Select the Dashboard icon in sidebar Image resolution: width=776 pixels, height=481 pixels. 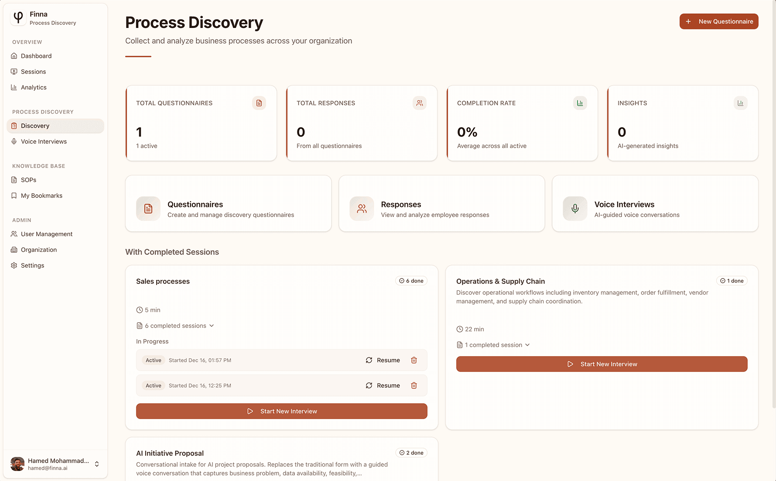(x=14, y=56)
